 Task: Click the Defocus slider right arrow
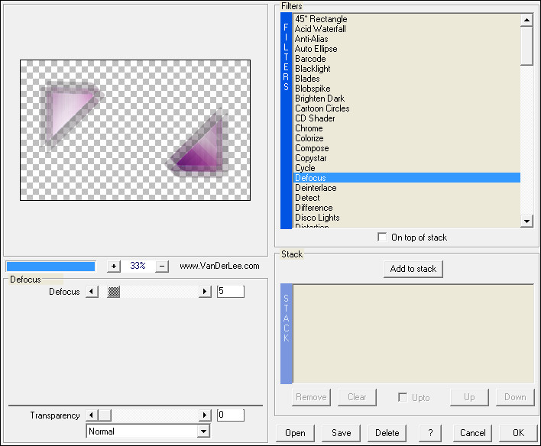click(x=205, y=292)
